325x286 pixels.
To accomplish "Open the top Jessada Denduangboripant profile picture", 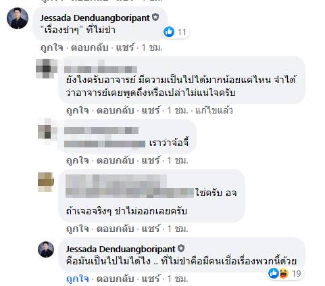I will (x=18, y=18).
